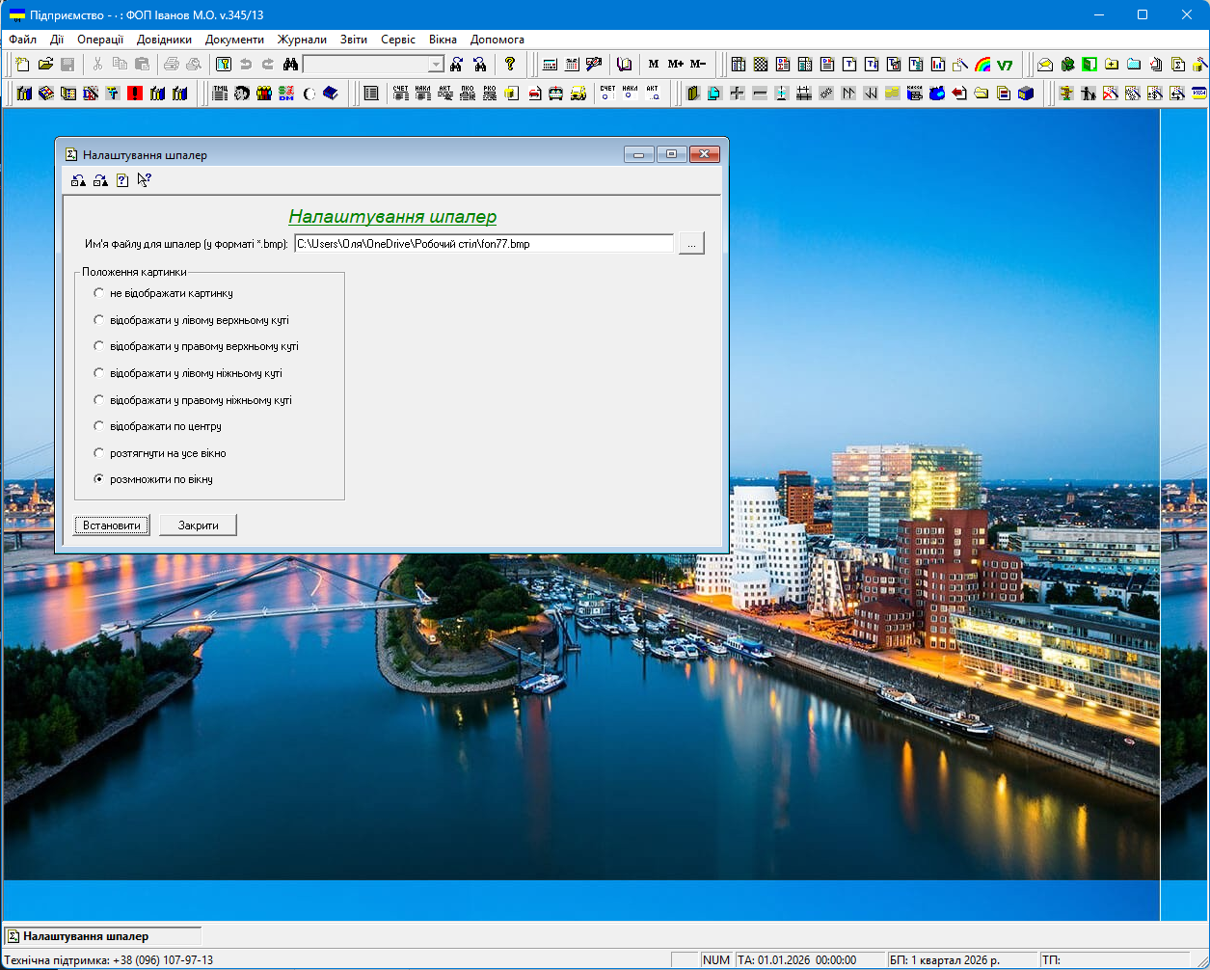Click the yellow question mark Help icon
Screen dimensions: 1210x970
point(510,65)
